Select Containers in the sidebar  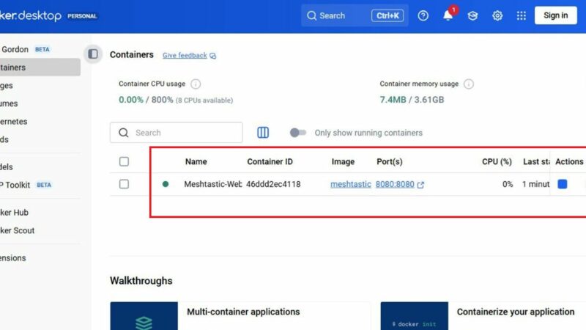point(40,67)
